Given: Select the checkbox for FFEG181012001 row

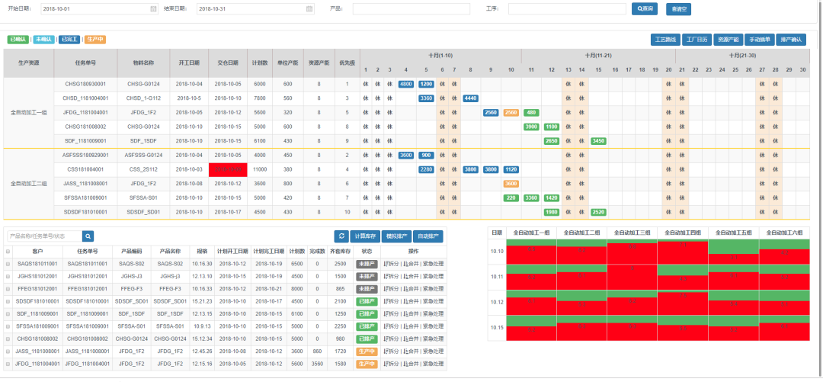Looking at the screenshot, I should 8,289.
